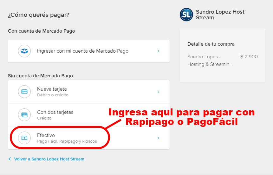Select Con dos tarjetas payment option
The width and height of the screenshot is (273, 175).
coord(89,115)
